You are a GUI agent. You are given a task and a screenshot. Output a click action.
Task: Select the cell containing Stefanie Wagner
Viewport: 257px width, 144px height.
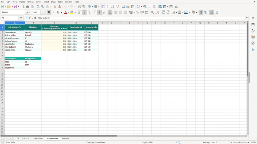tap(15, 41)
